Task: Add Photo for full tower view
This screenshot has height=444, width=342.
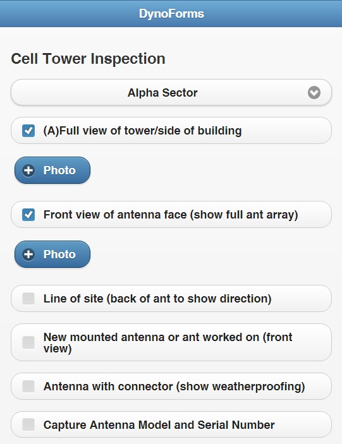Action: click(x=52, y=171)
